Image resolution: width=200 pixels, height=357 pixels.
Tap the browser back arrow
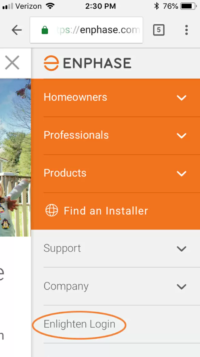coord(17,30)
